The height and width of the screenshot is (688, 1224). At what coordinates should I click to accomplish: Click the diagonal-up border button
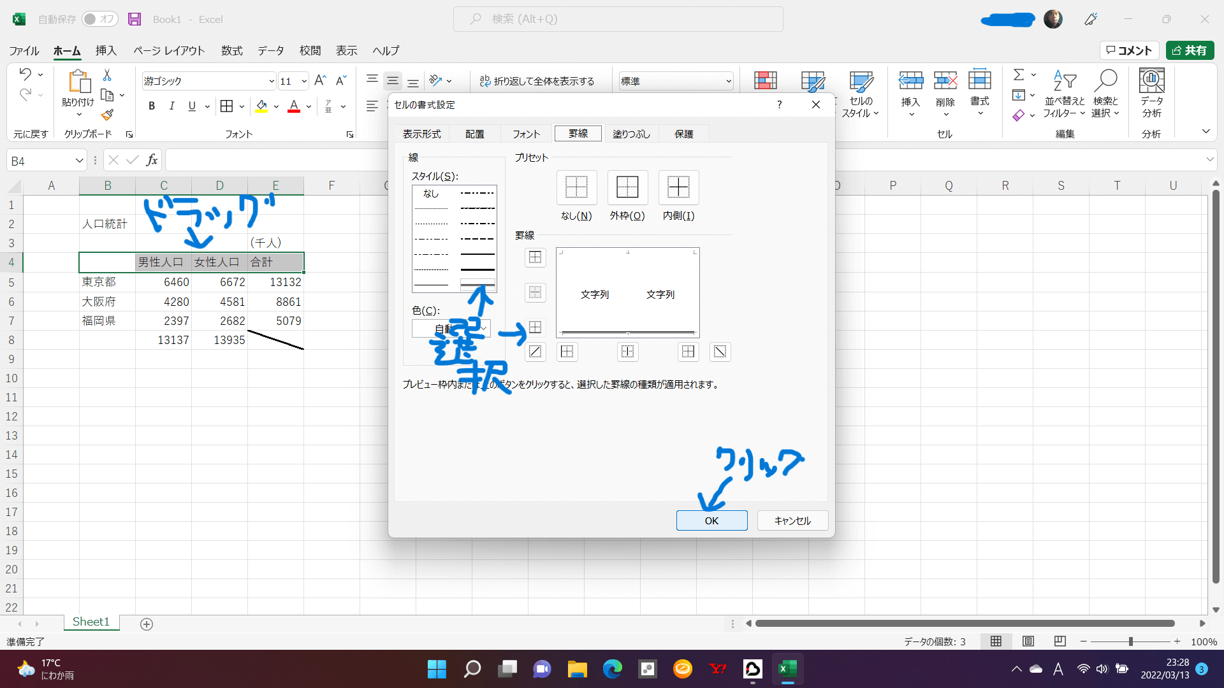535,352
